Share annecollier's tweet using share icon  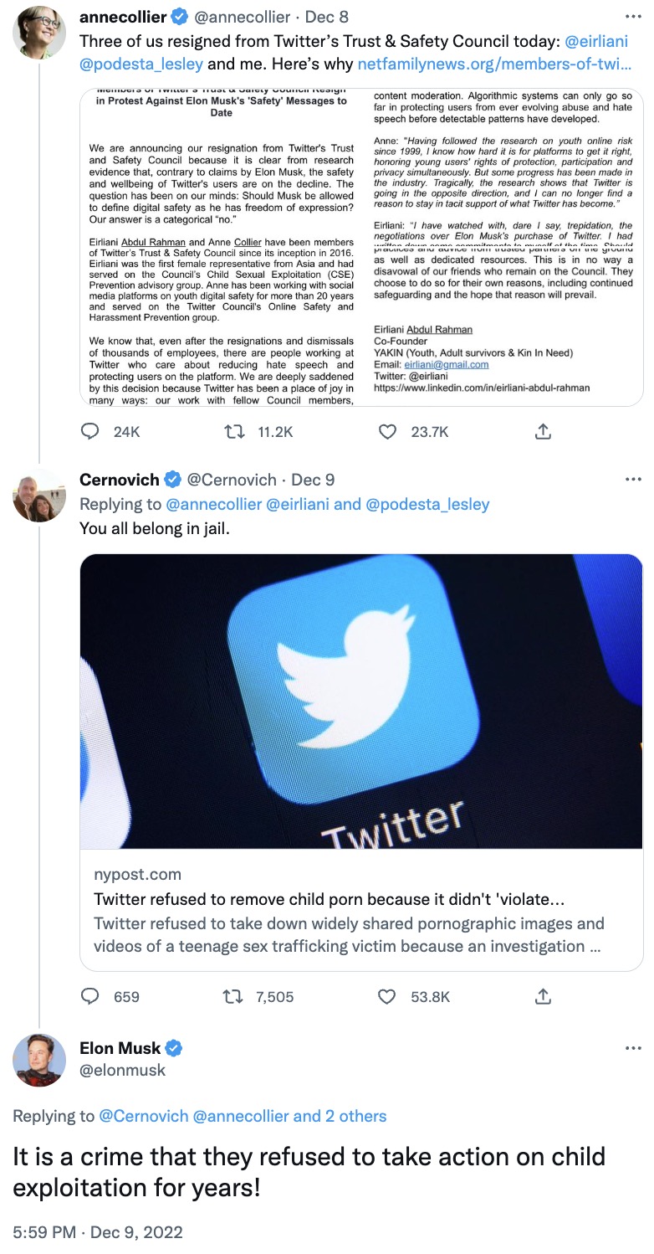[543, 431]
